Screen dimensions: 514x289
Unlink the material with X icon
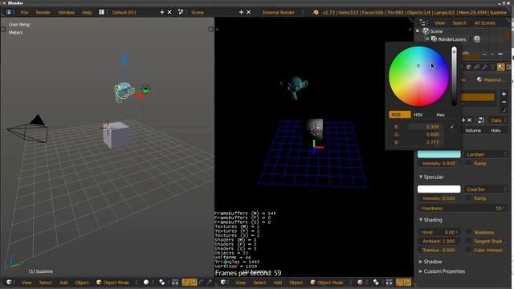(x=469, y=120)
